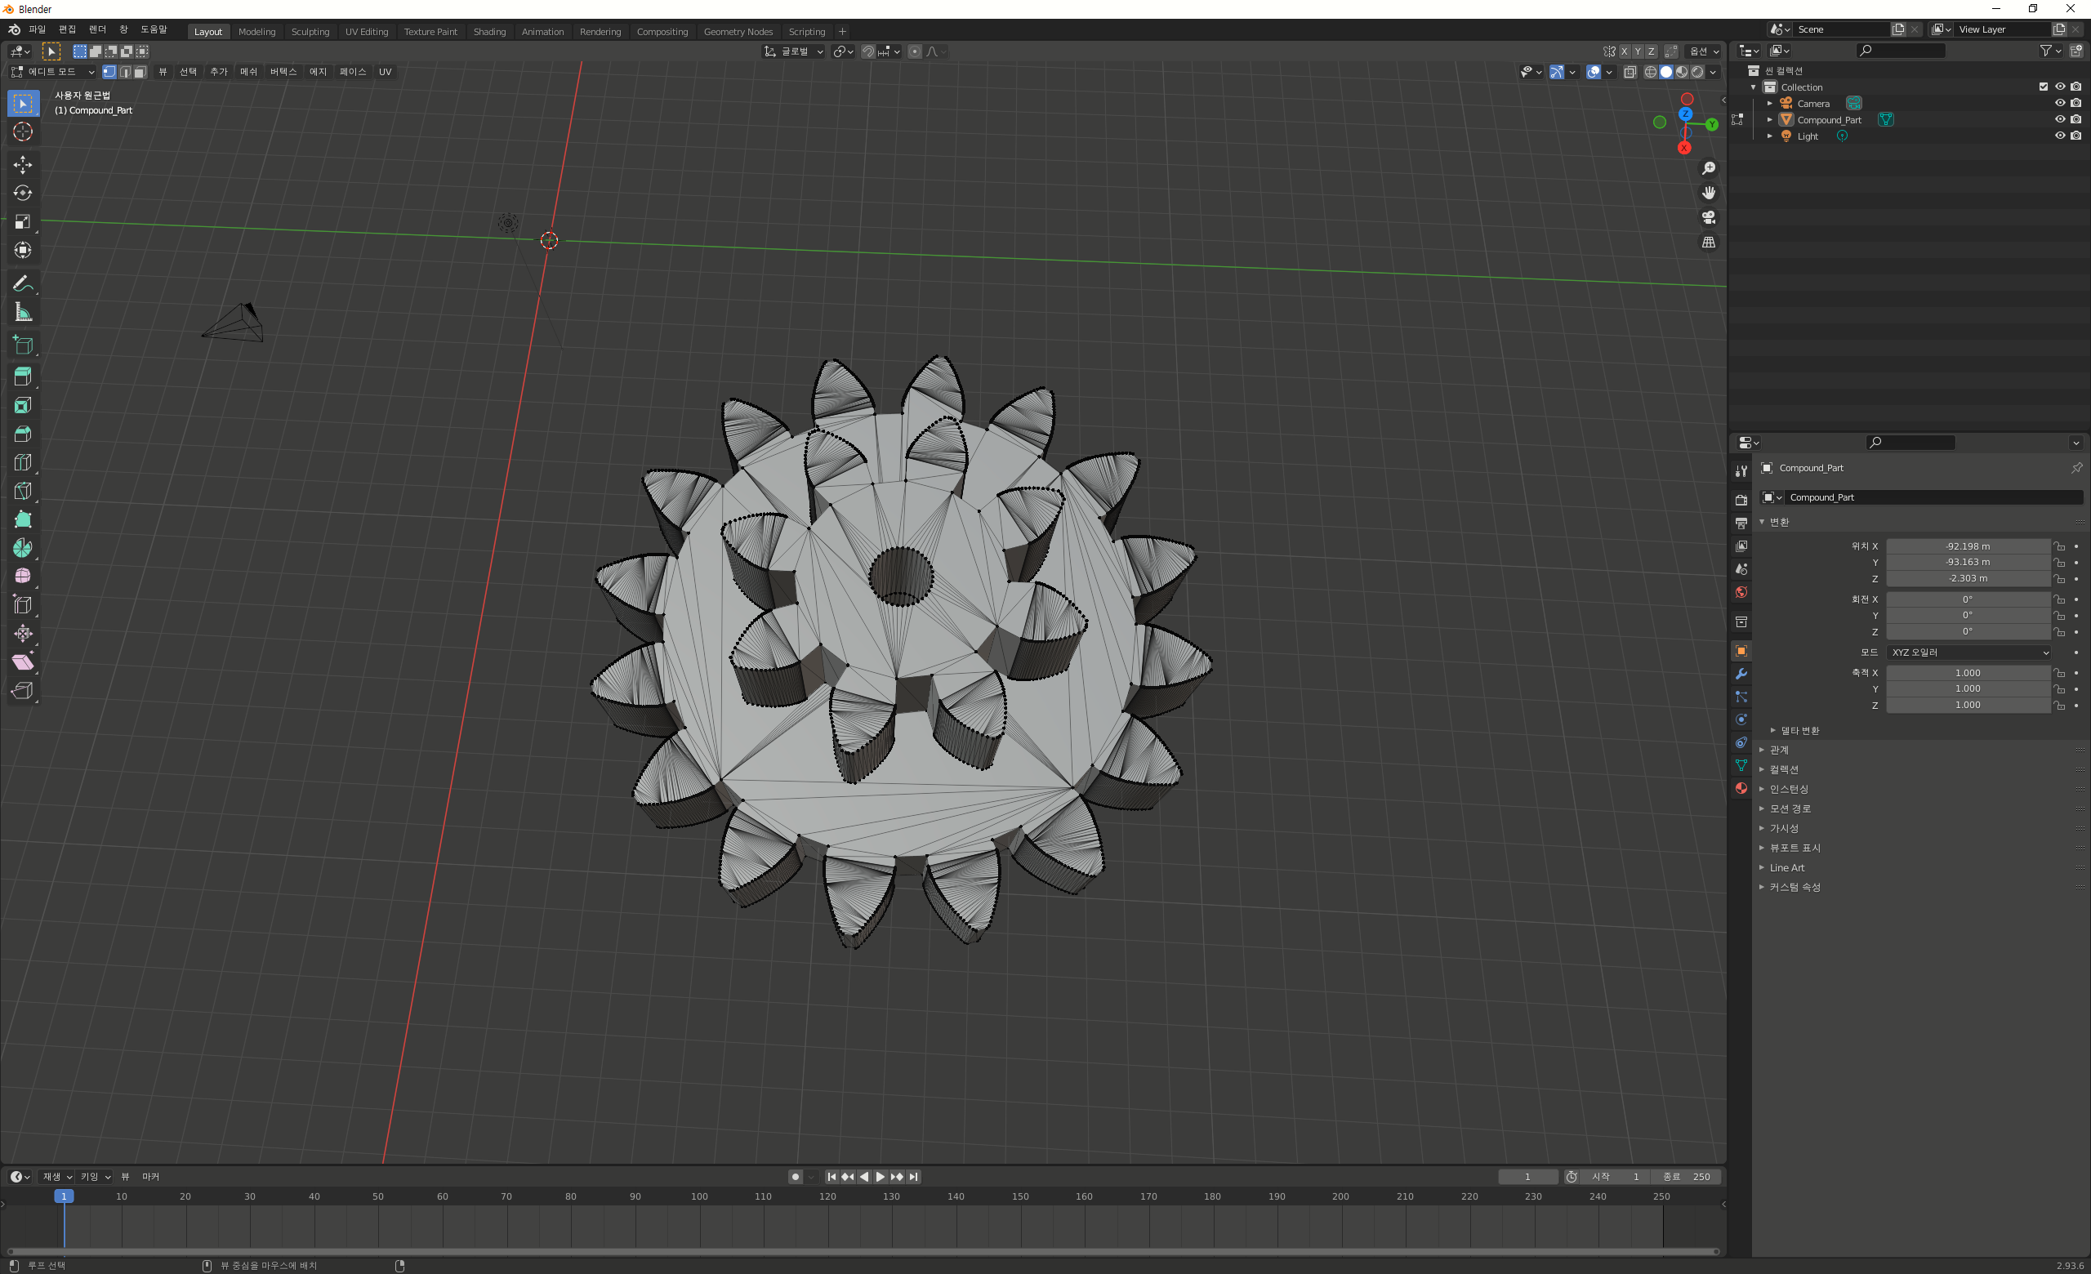Open the 메쉬 menu in the viewport header

(247, 71)
